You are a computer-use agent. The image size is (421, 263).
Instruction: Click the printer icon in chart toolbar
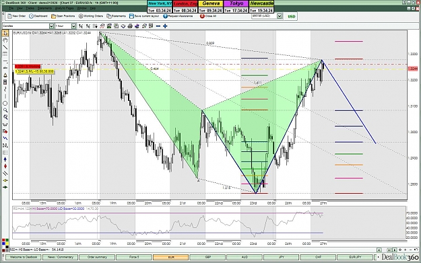pyautogui.click(x=130, y=26)
